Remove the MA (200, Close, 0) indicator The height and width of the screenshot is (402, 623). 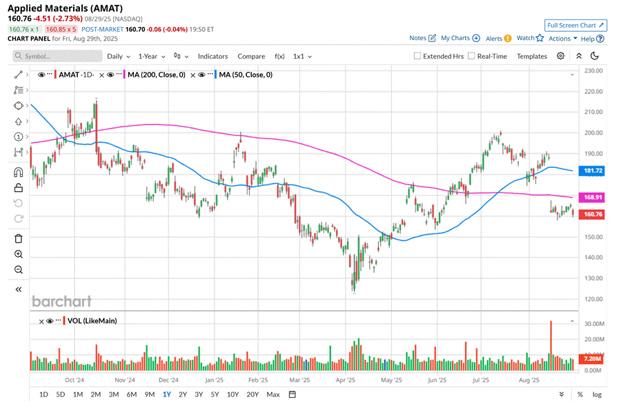pos(101,75)
